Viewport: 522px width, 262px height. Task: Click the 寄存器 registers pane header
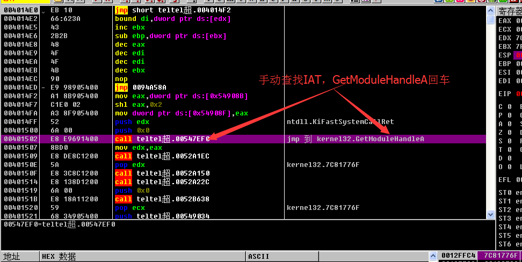pos(509,11)
